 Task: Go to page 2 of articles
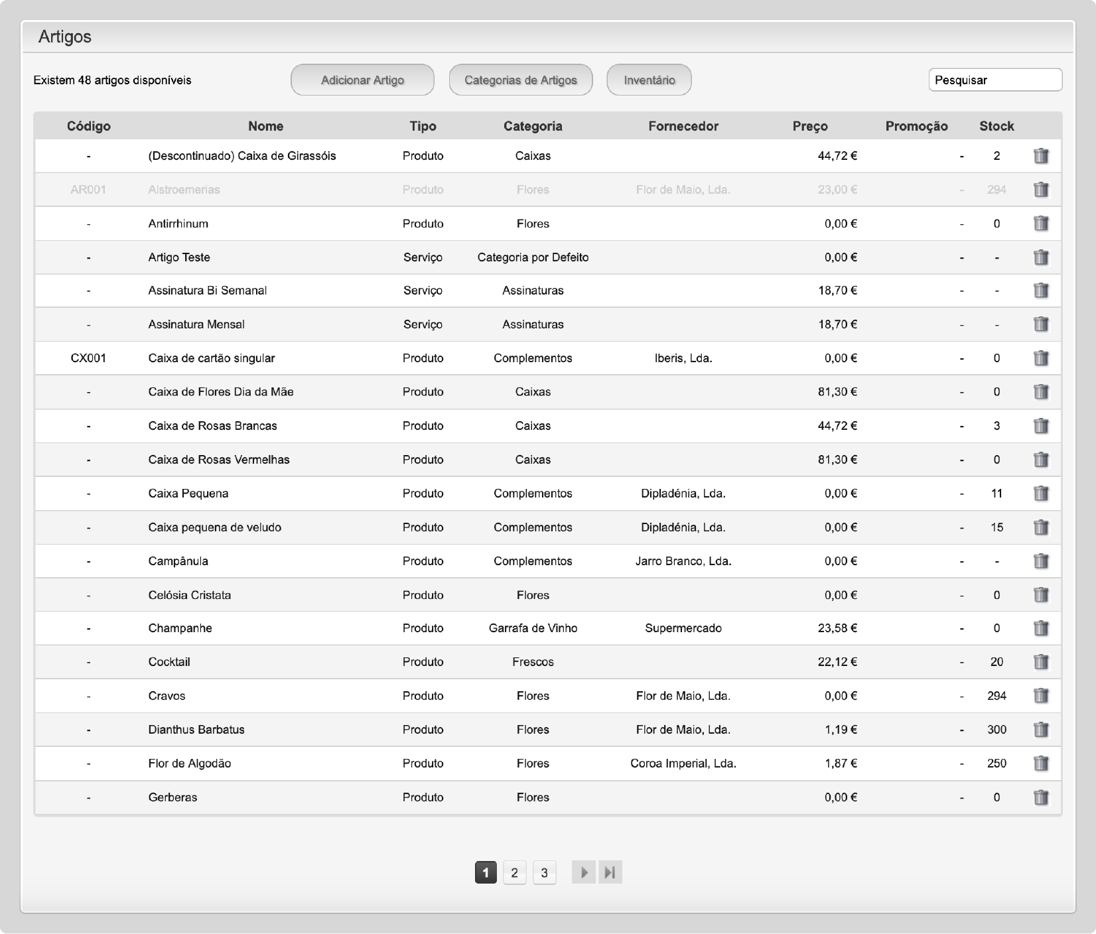tap(514, 872)
